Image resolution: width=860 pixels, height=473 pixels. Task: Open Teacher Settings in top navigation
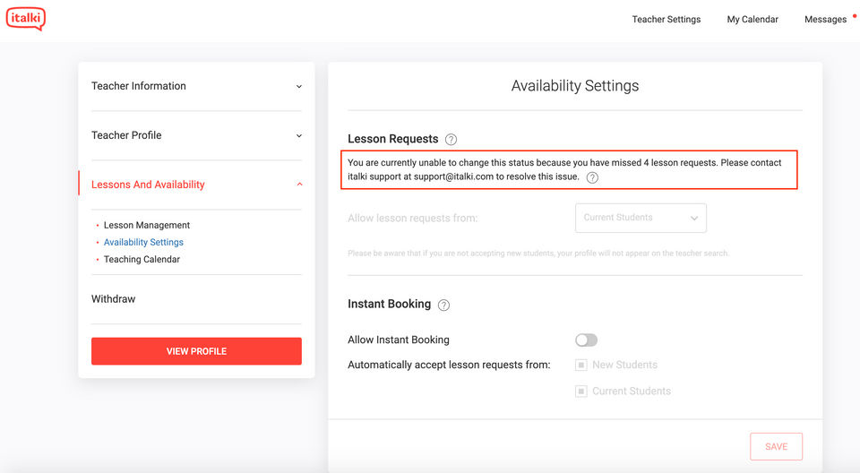[x=666, y=19]
